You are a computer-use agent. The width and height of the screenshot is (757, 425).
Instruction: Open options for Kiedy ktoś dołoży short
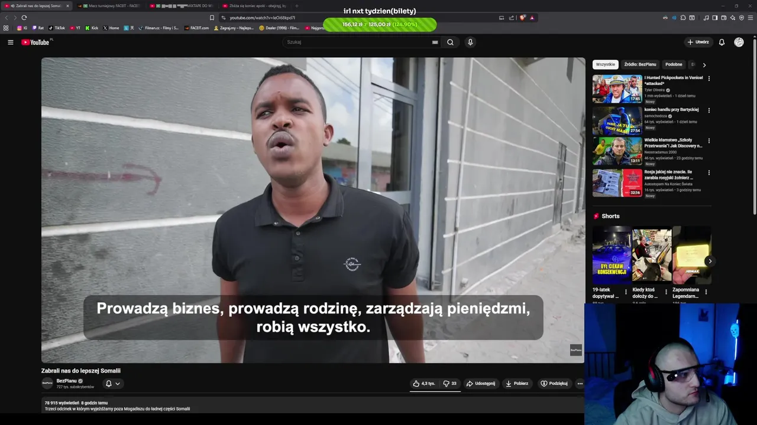(x=666, y=292)
